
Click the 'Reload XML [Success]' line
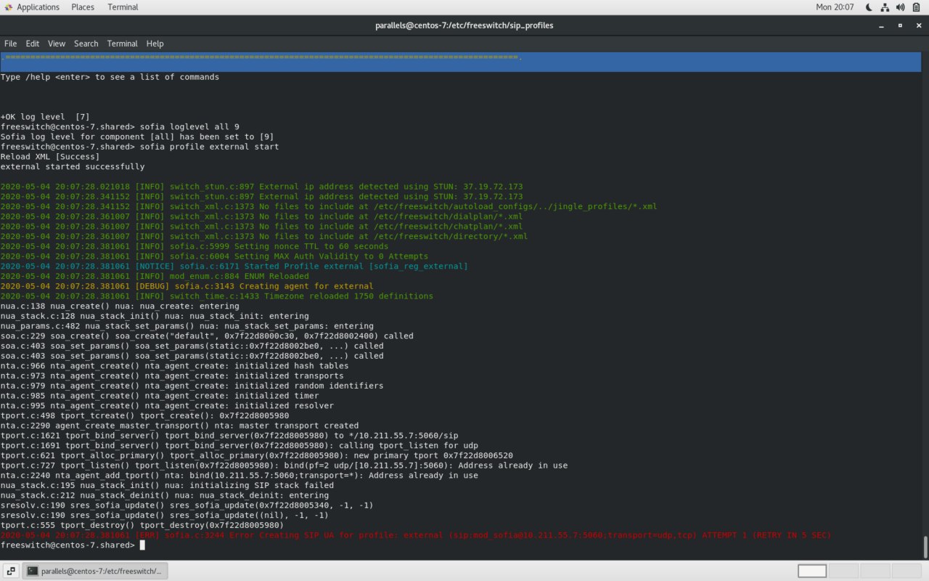[50, 157]
